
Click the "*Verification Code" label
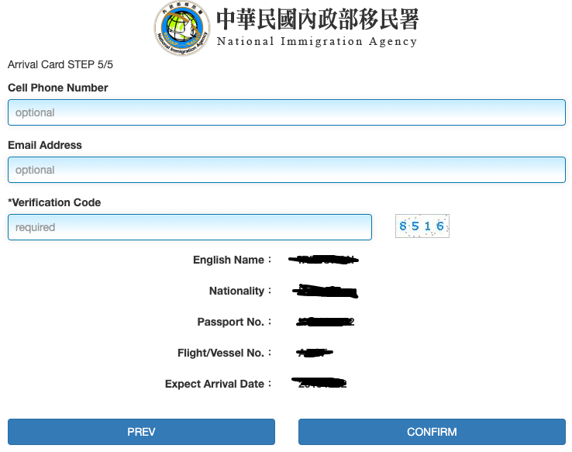pos(54,202)
